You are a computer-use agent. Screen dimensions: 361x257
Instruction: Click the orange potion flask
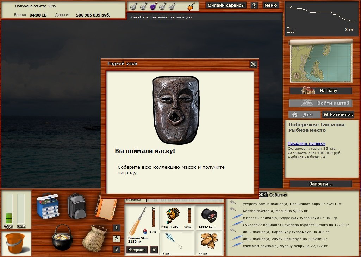coord(191,6)
